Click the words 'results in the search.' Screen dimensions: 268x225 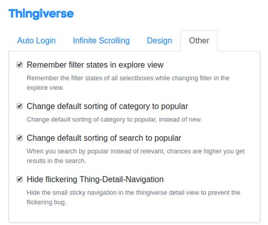[56, 161]
